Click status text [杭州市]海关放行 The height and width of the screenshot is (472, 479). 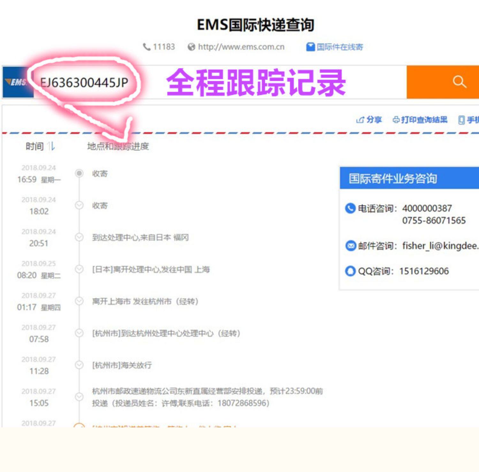(x=122, y=365)
